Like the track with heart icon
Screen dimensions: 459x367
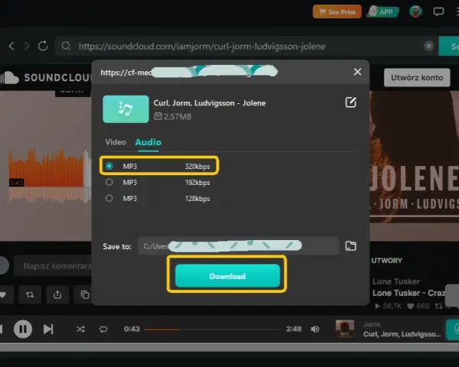(x=3, y=294)
